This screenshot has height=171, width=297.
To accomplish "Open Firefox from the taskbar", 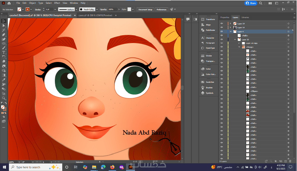I will [112, 167].
